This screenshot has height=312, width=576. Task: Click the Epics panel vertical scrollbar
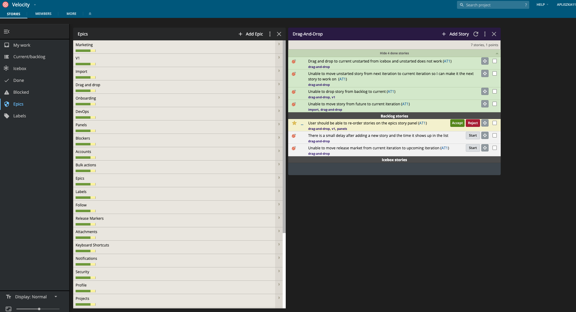284,137
